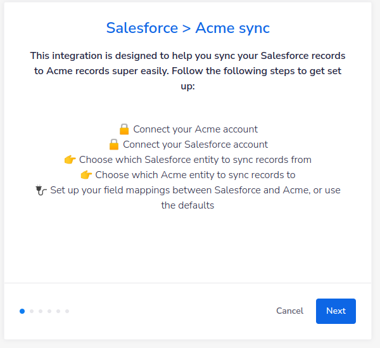The image size is (380, 348).
Task: Select the fourth step indicator dot
Action: click(49, 311)
